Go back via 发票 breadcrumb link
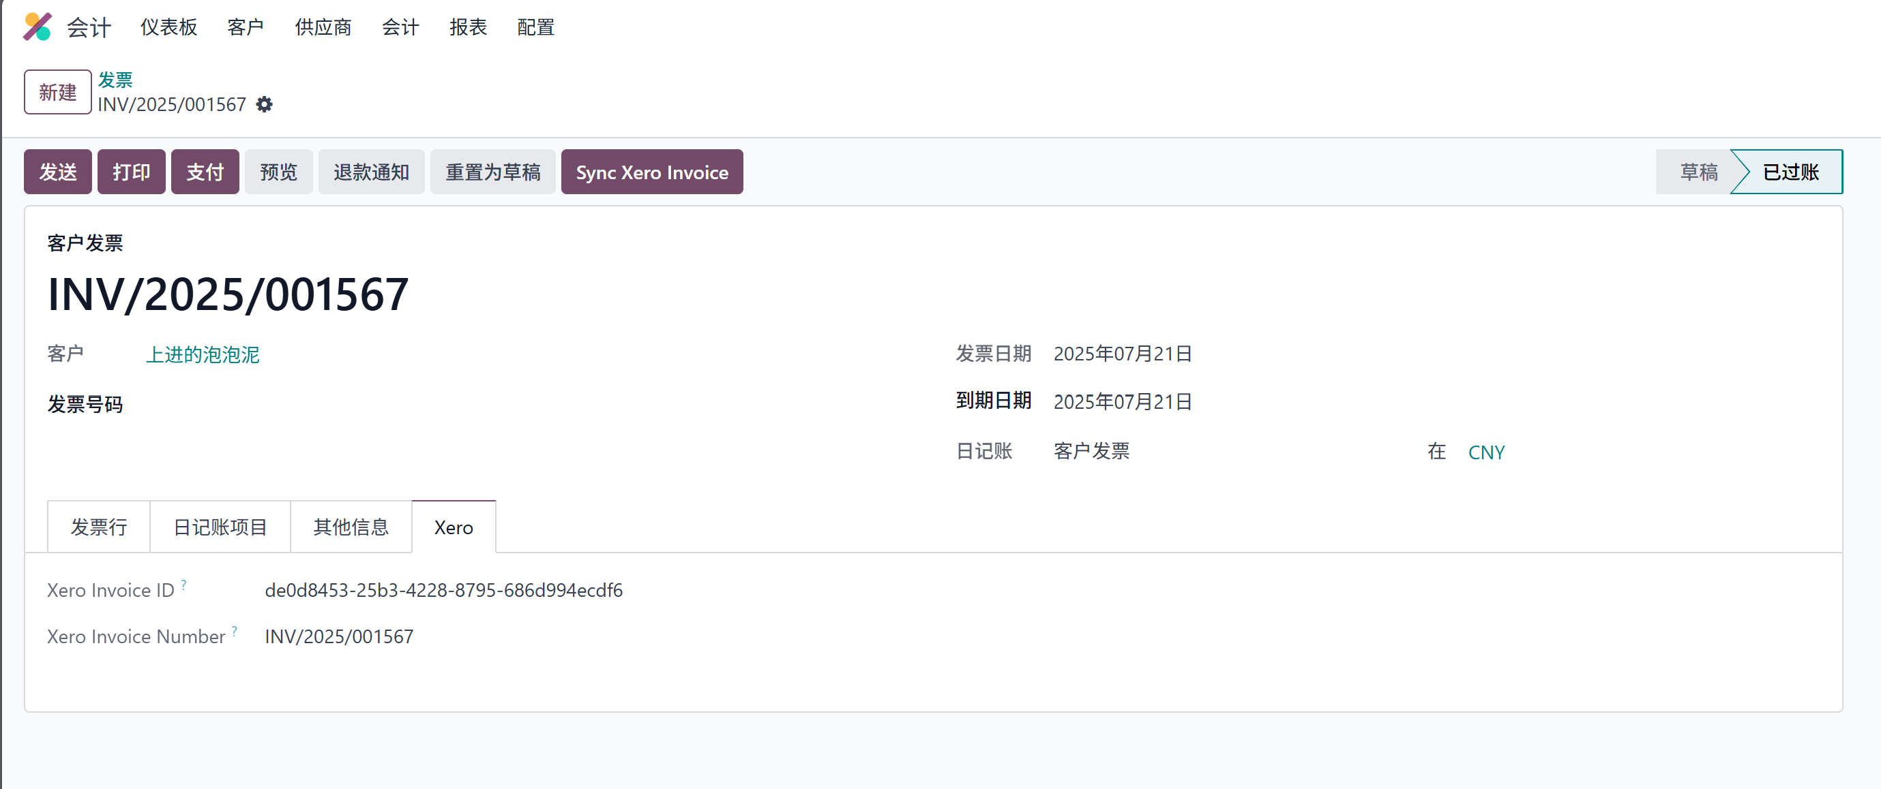The image size is (1881, 789). pos(115,80)
